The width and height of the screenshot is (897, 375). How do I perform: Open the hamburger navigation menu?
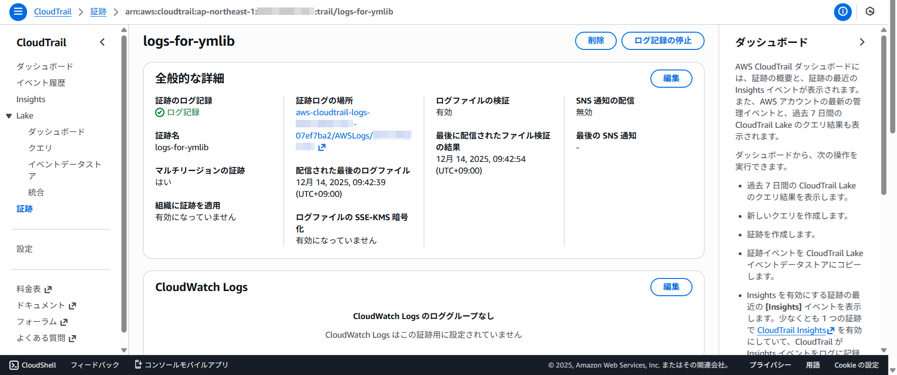[18, 12]
